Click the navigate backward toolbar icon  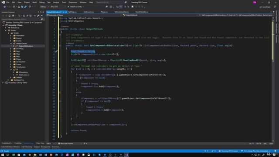(x=4, y=7)
